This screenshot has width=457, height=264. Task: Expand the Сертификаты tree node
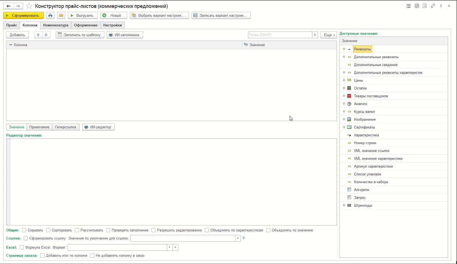pyautogui.click(x=344, y=127)
